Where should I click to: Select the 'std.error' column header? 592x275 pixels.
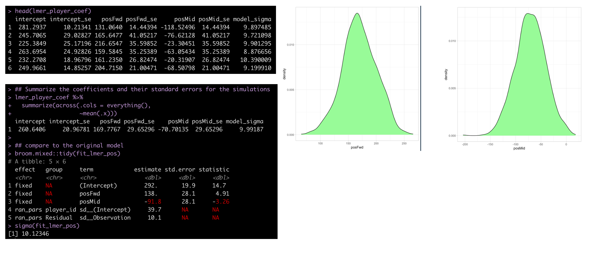pyautogui.click(x=180, y=170)
